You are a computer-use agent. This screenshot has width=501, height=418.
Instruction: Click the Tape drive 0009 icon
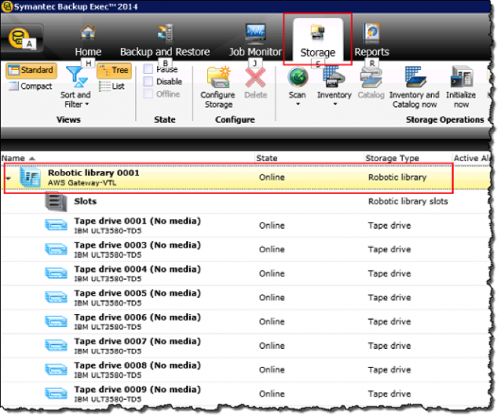56,394
